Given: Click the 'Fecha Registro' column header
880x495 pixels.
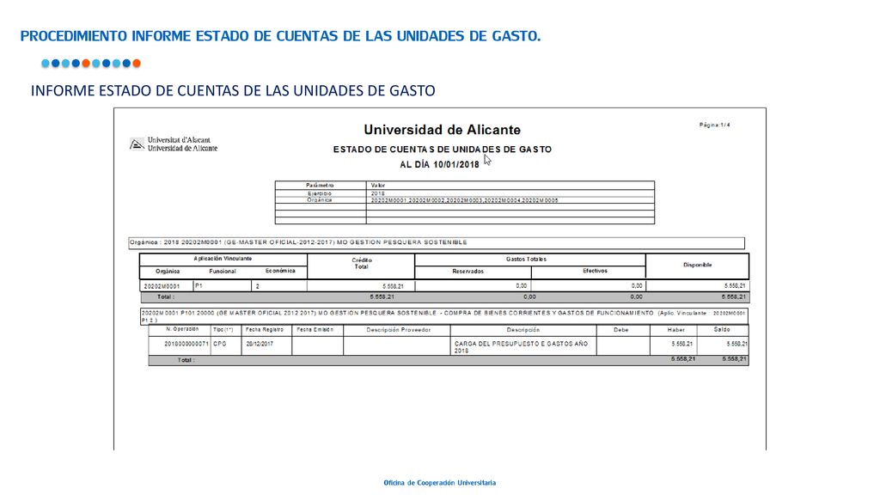Looking at the screenshot, I should (265, 330).
